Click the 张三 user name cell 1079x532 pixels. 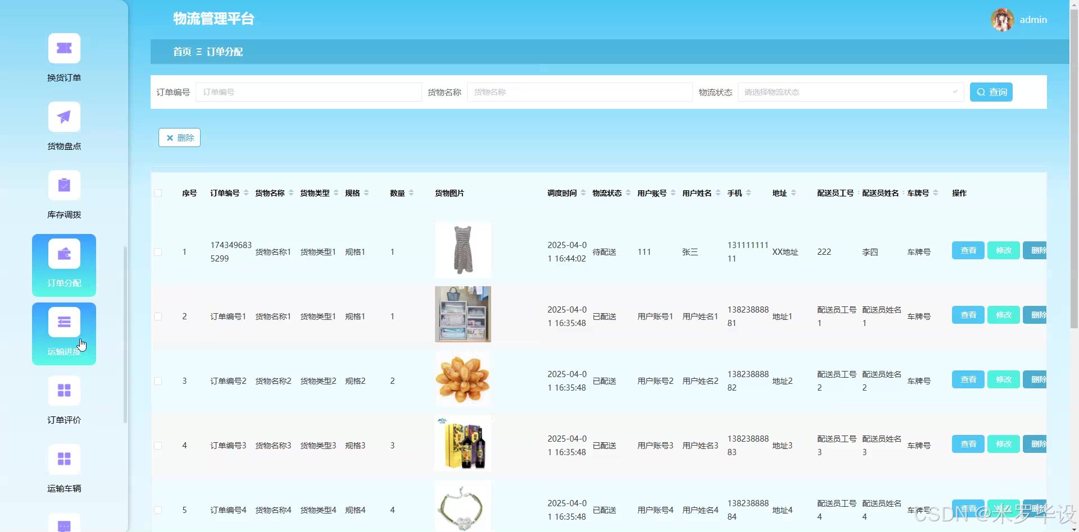690,252
